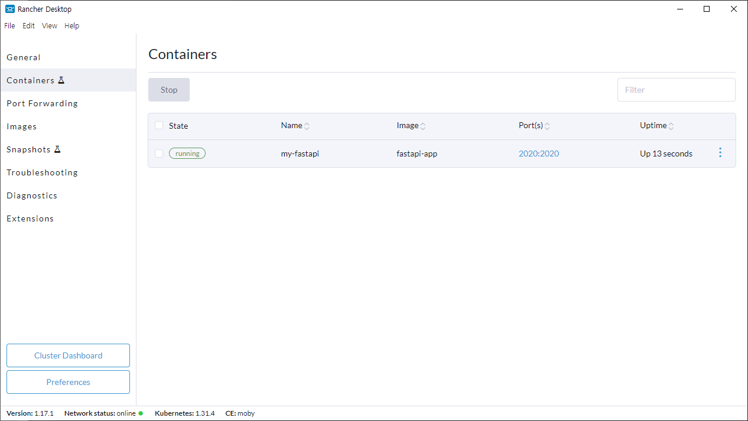Screen dimensions: 748x421
Task: Click Version: 1.17.1 in status bar
Action: click(x=30, y=413)
